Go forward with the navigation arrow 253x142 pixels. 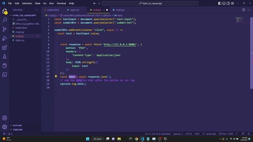click(99, 4)
